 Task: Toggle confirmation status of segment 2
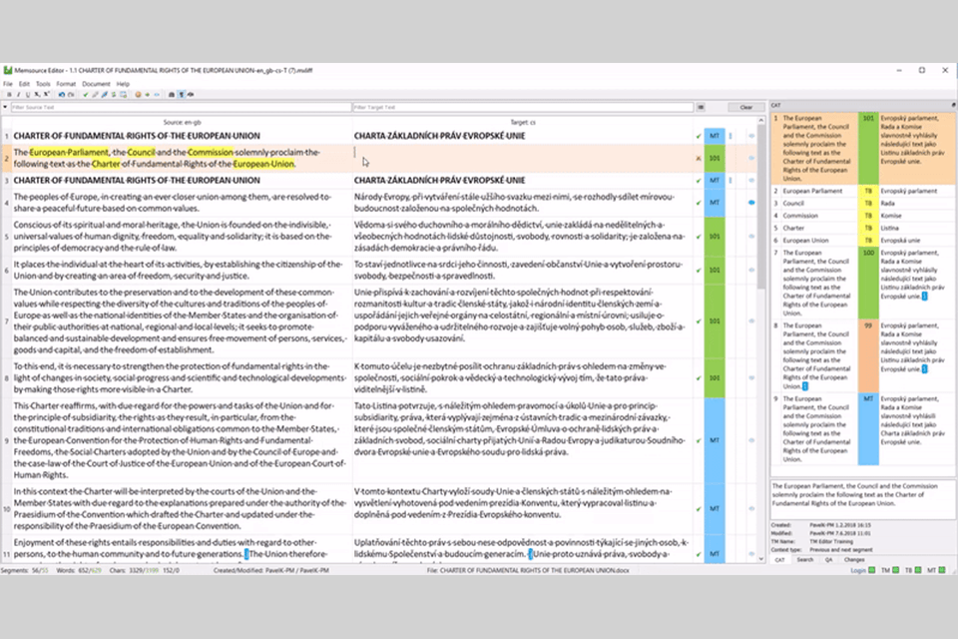[699, 159]
